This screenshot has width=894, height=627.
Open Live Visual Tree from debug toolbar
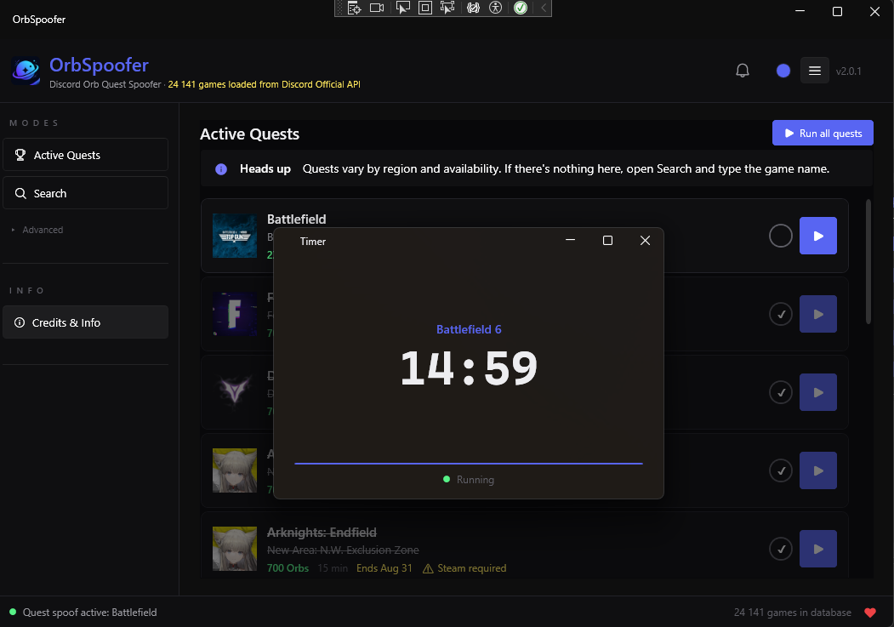(x=355, y=8)
